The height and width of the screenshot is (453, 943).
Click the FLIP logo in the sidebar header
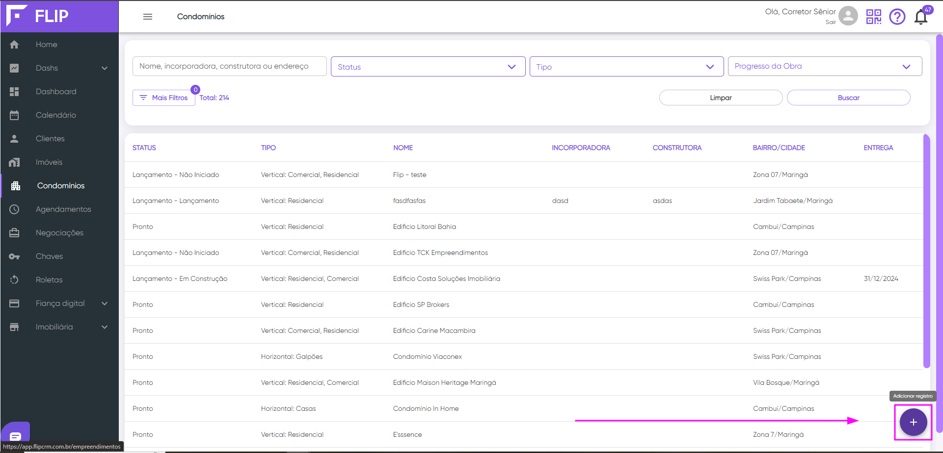(x=37, y=16)
